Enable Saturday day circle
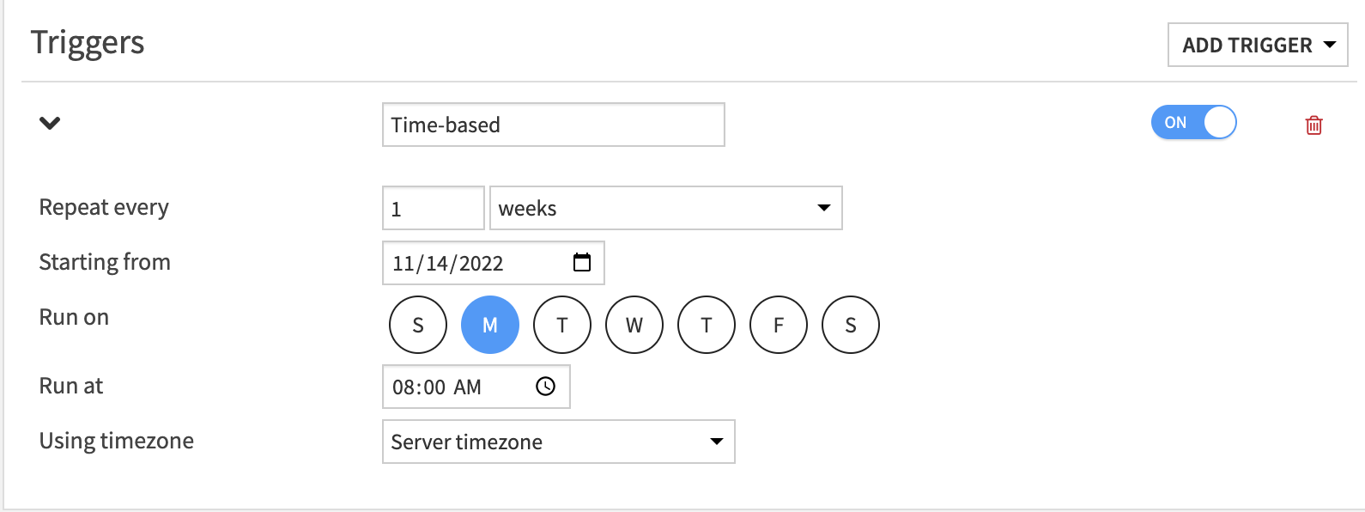 (851, 325)
